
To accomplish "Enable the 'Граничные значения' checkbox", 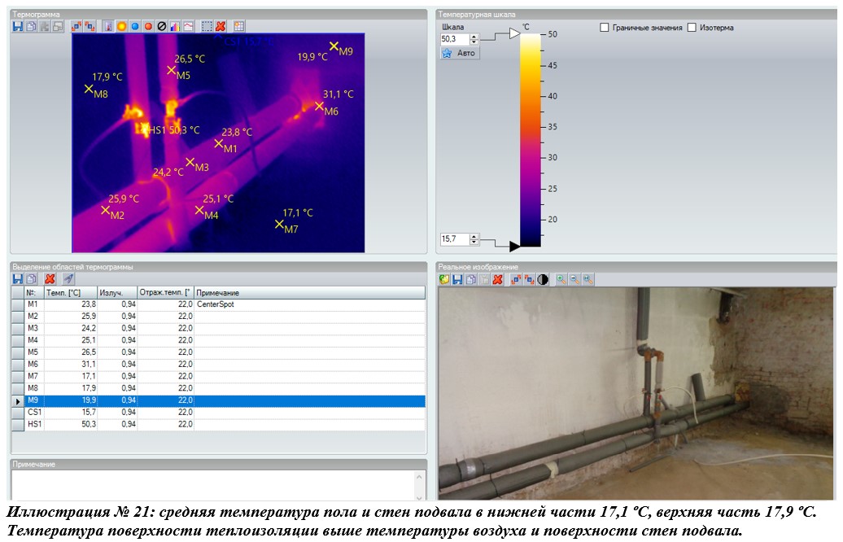I will 605,28.
